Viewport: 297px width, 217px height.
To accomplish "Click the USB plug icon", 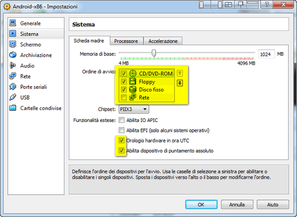I will point(13,98).
